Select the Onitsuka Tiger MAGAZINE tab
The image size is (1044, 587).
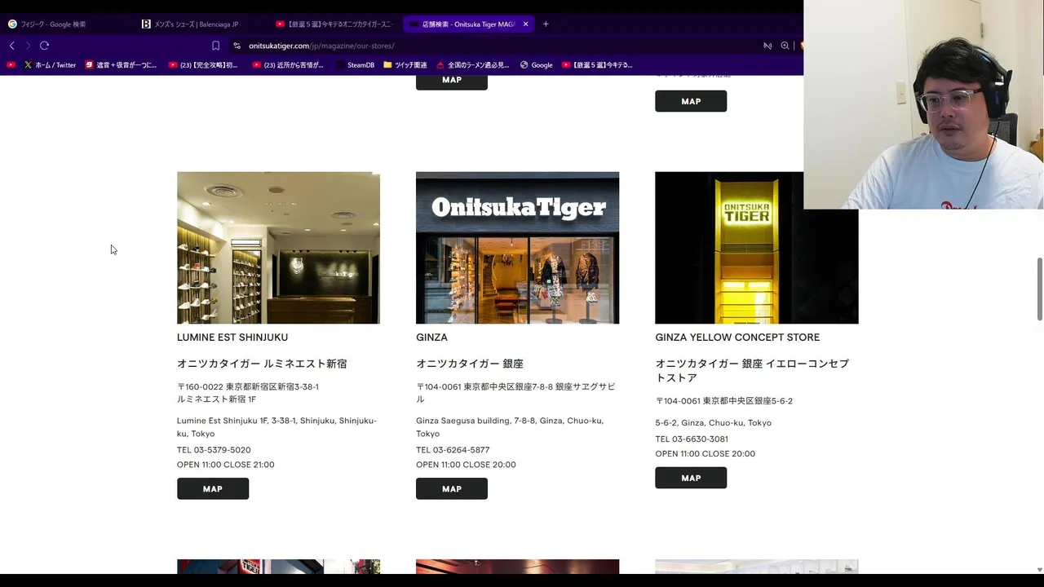(469, 24)
